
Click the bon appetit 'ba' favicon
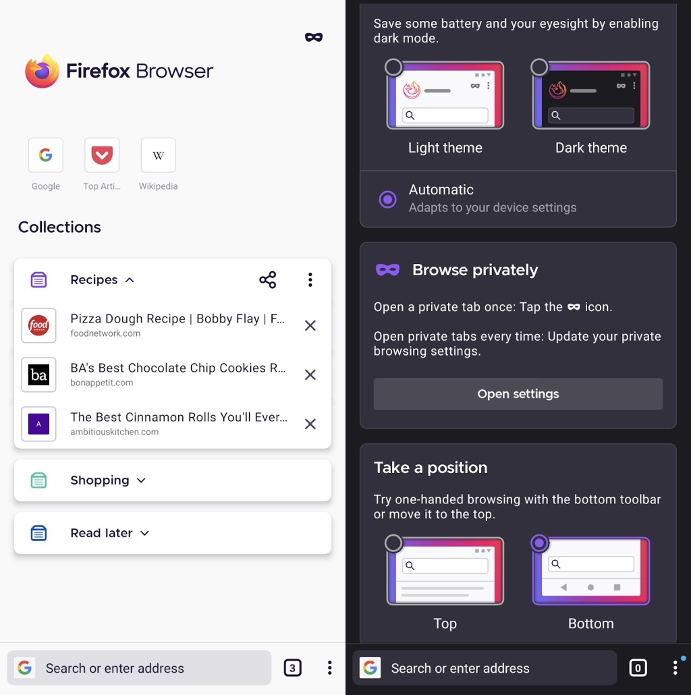tap(38, 375)
